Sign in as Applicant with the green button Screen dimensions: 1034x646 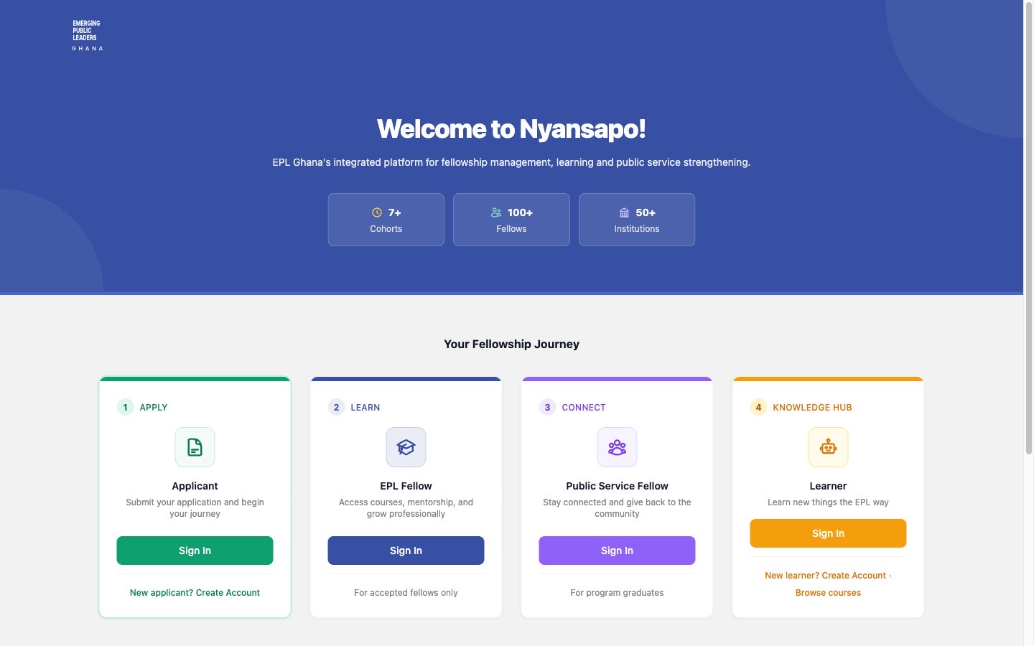point(195,551)
